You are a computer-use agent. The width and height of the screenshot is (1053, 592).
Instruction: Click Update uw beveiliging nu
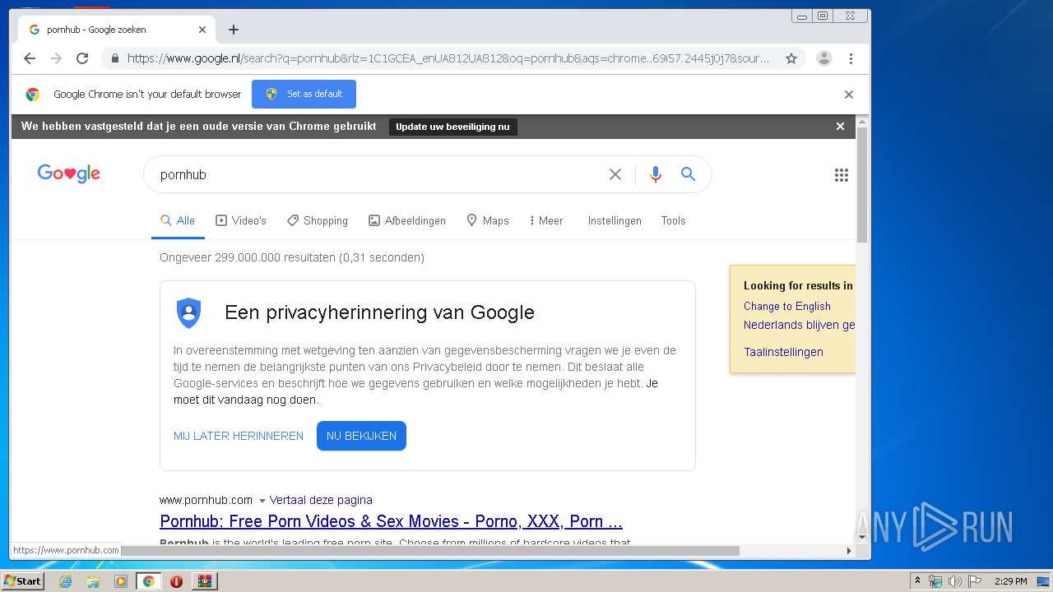tap(452, 127)
